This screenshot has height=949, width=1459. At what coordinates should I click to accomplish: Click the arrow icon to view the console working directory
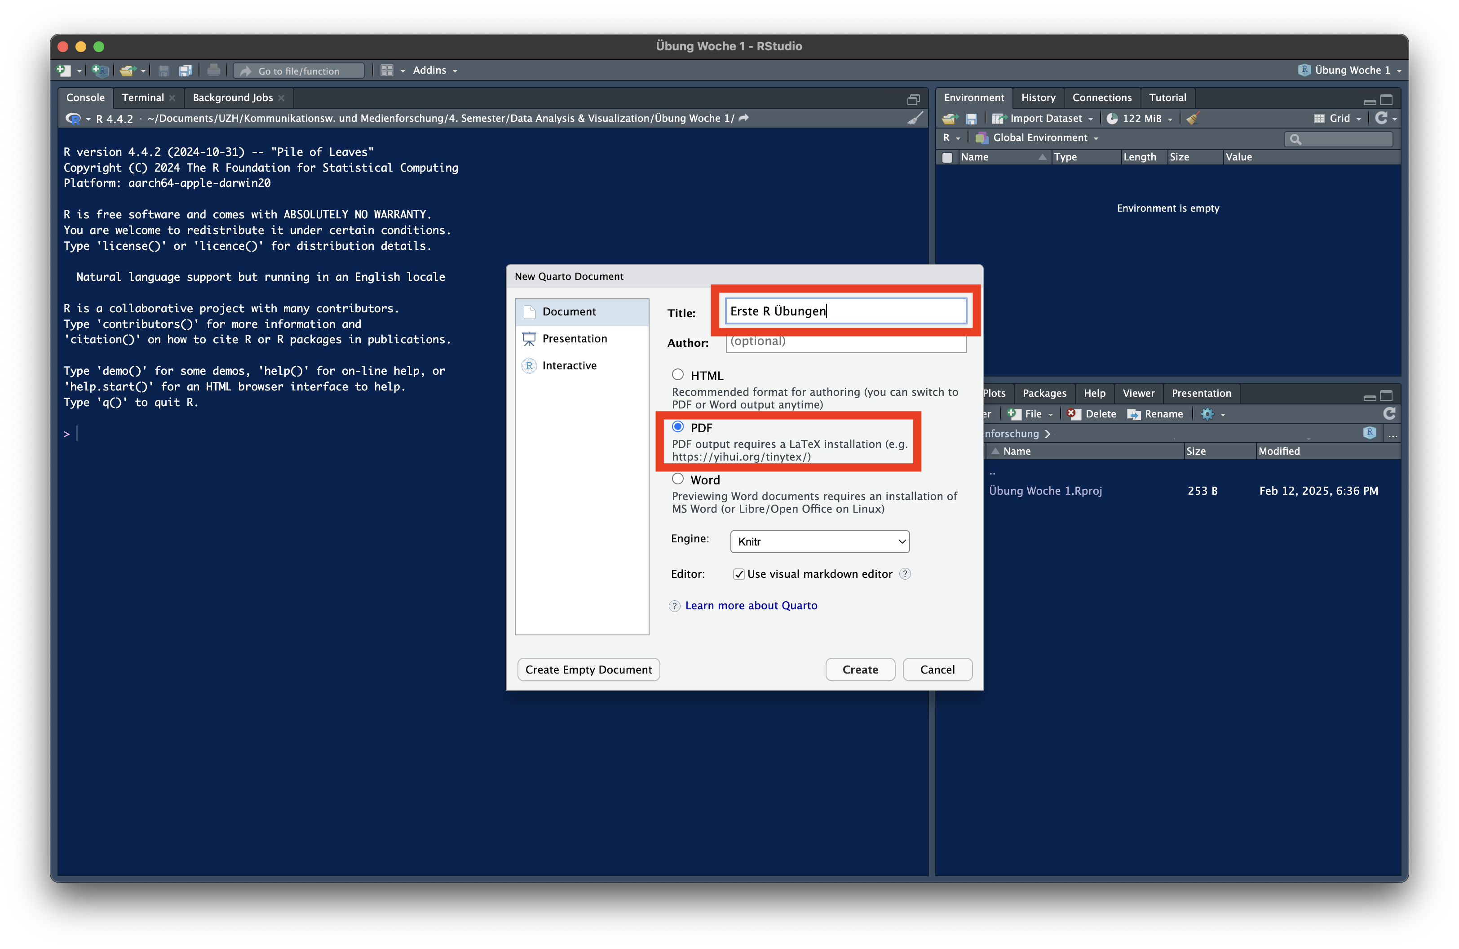pyautogui.click(x=743, y=118)
